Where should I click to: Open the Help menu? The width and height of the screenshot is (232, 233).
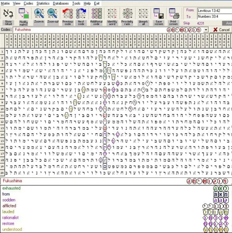click(x=87, y=3)
